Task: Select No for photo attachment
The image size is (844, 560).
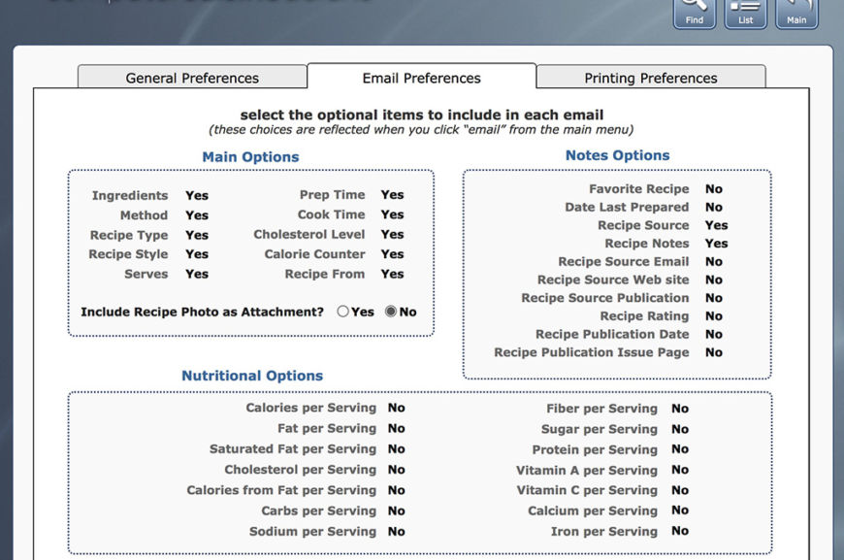Action: 391,312
